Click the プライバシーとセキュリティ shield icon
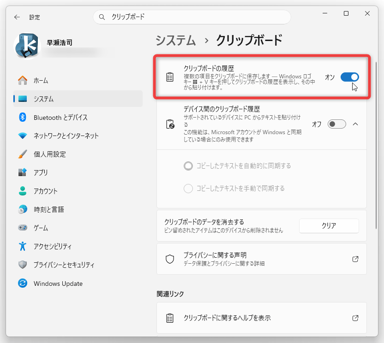Image resolution: width=384 pixels, height=343 pixels. click(23, 265)
